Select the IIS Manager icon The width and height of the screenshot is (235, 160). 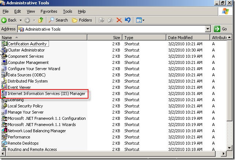(x=4, y=94)
